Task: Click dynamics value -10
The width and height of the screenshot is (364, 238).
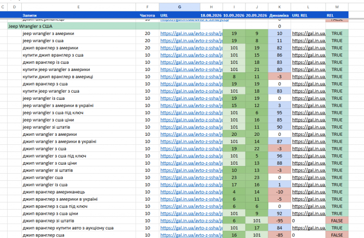Action: pyautogui.click(x=280, y=192)
